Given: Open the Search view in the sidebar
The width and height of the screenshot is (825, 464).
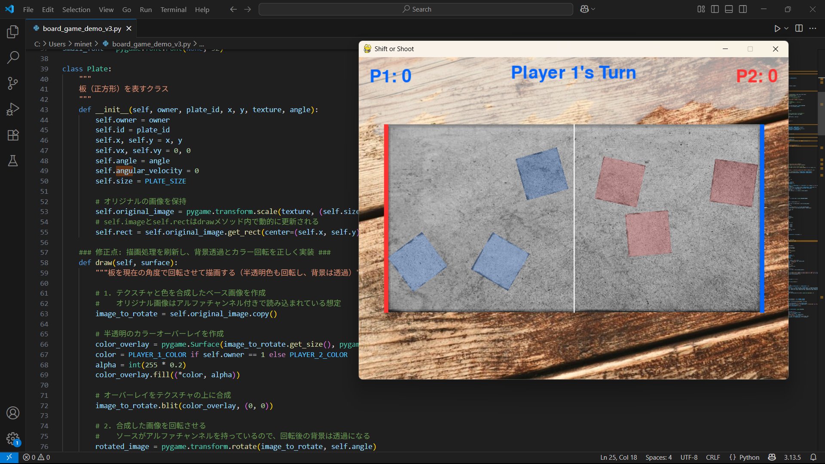Looking at the screenshot, I should pyautogui.click(x=13, y=57).
